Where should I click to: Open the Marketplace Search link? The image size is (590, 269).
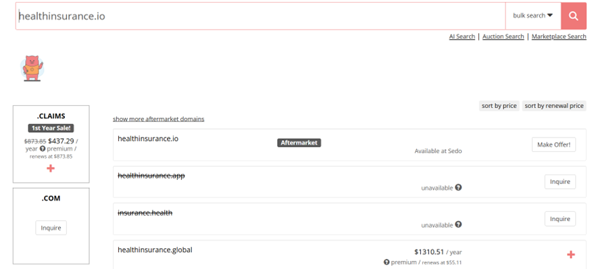(559, 36)
